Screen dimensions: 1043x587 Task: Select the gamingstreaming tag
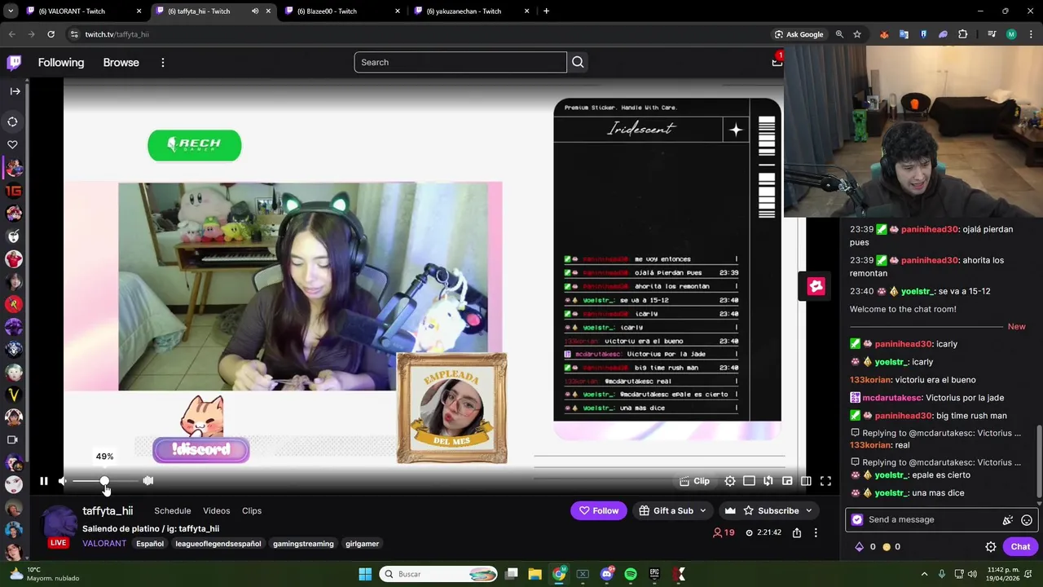point(303,544)
